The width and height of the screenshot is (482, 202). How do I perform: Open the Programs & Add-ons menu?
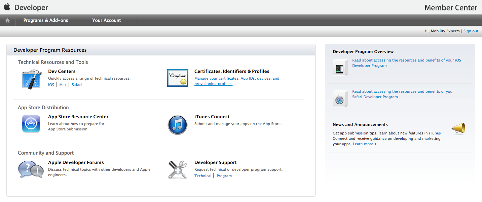46,21
